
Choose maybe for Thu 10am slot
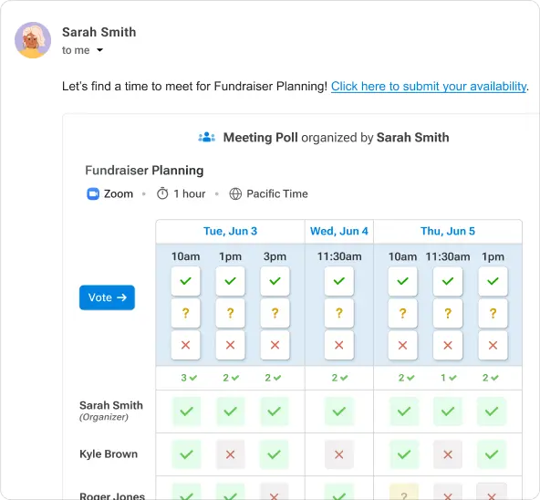tap(402, 313)
